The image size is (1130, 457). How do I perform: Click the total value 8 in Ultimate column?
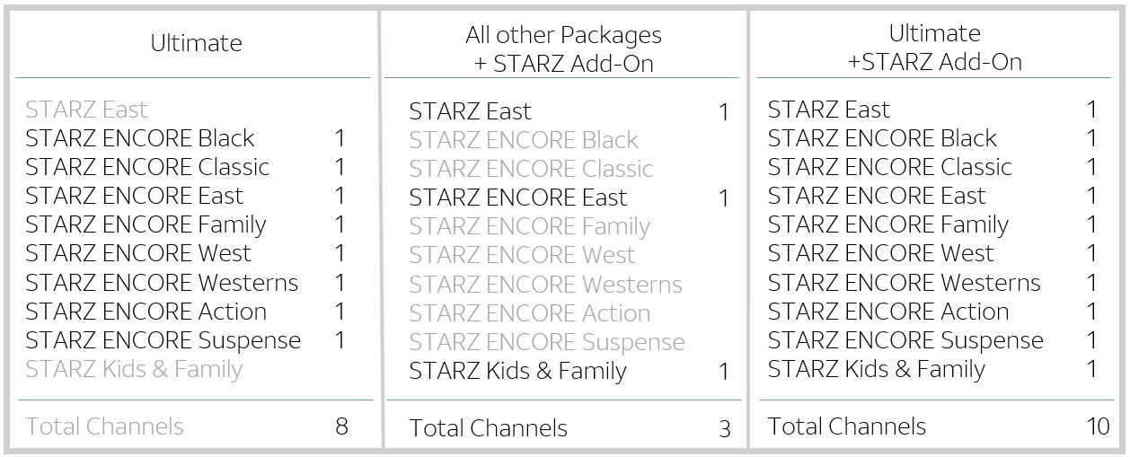(x=340, y=426)
